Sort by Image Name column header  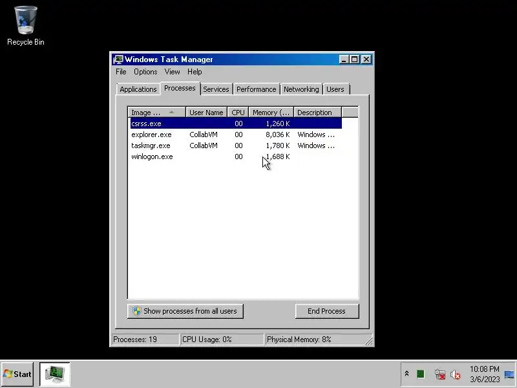(156, 113)
